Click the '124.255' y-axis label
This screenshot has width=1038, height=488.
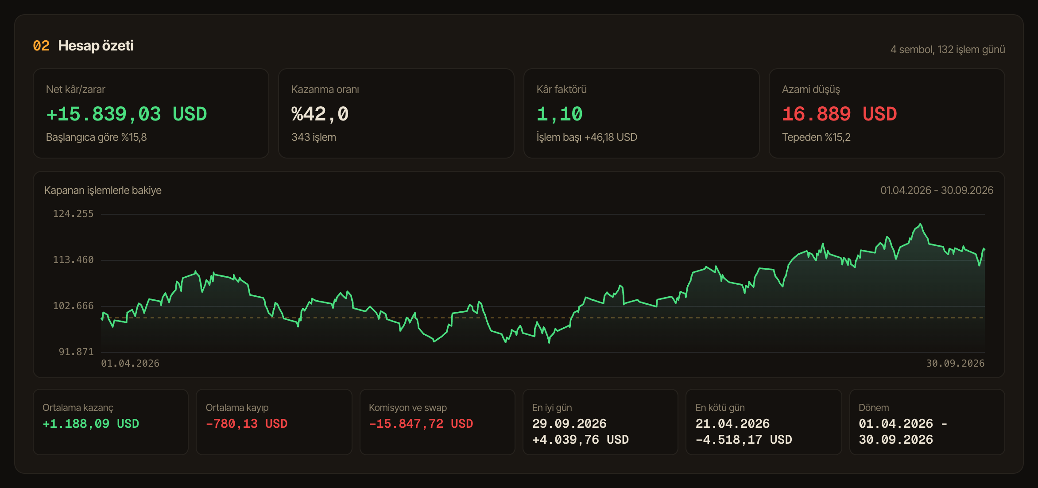(73, 214)
